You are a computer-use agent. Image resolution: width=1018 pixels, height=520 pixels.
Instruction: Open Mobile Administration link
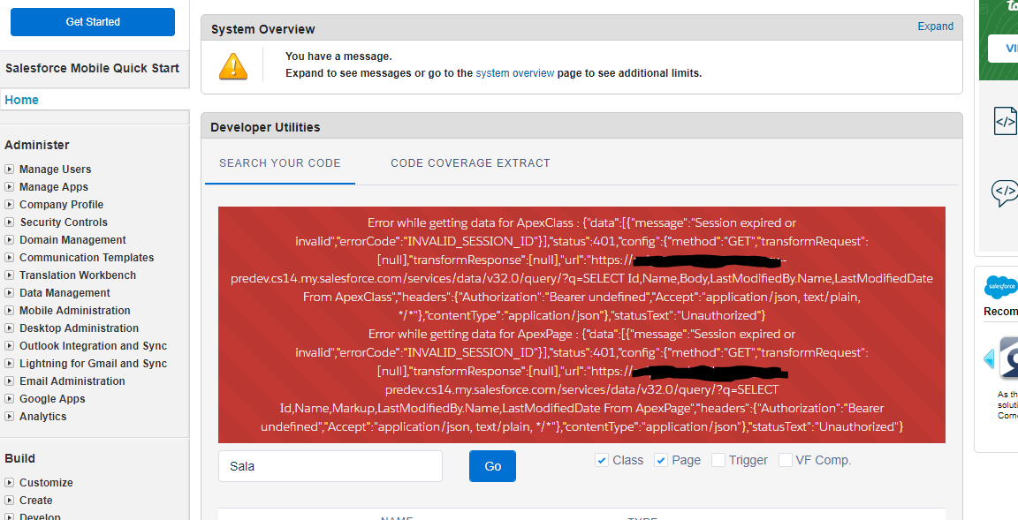[74, 311]
